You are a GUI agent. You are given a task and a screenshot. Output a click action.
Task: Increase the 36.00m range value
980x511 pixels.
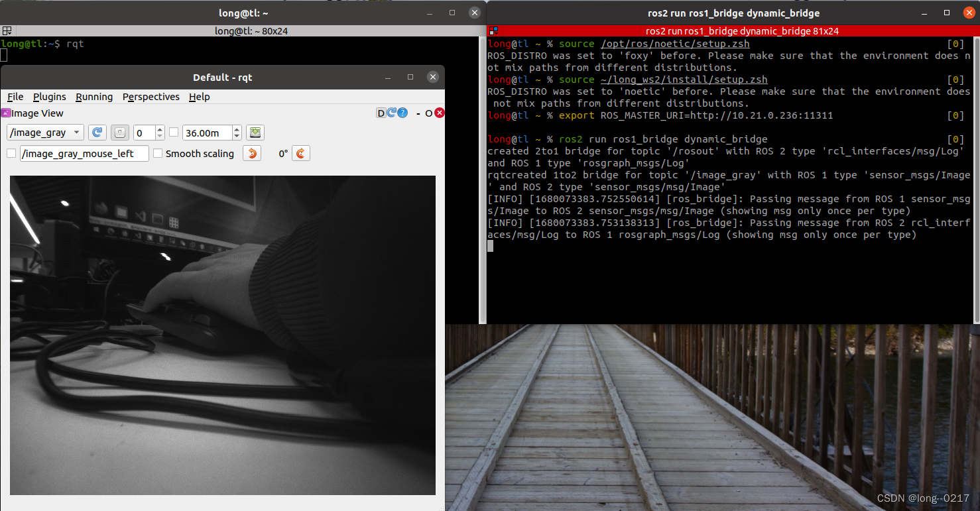click(236, 129)
